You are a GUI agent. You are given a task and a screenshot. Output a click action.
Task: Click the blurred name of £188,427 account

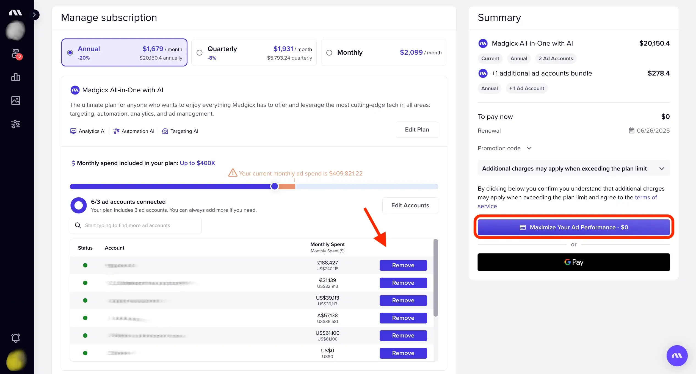[121, 266]
